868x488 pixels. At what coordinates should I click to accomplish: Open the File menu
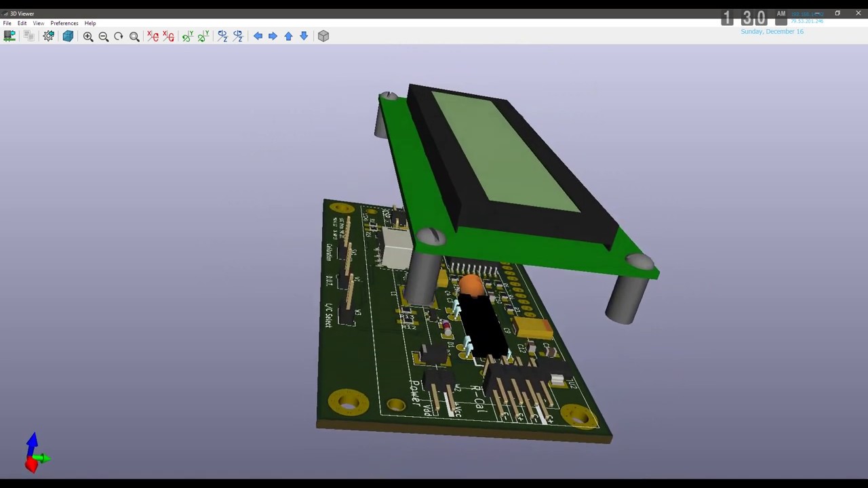point(7,23)
